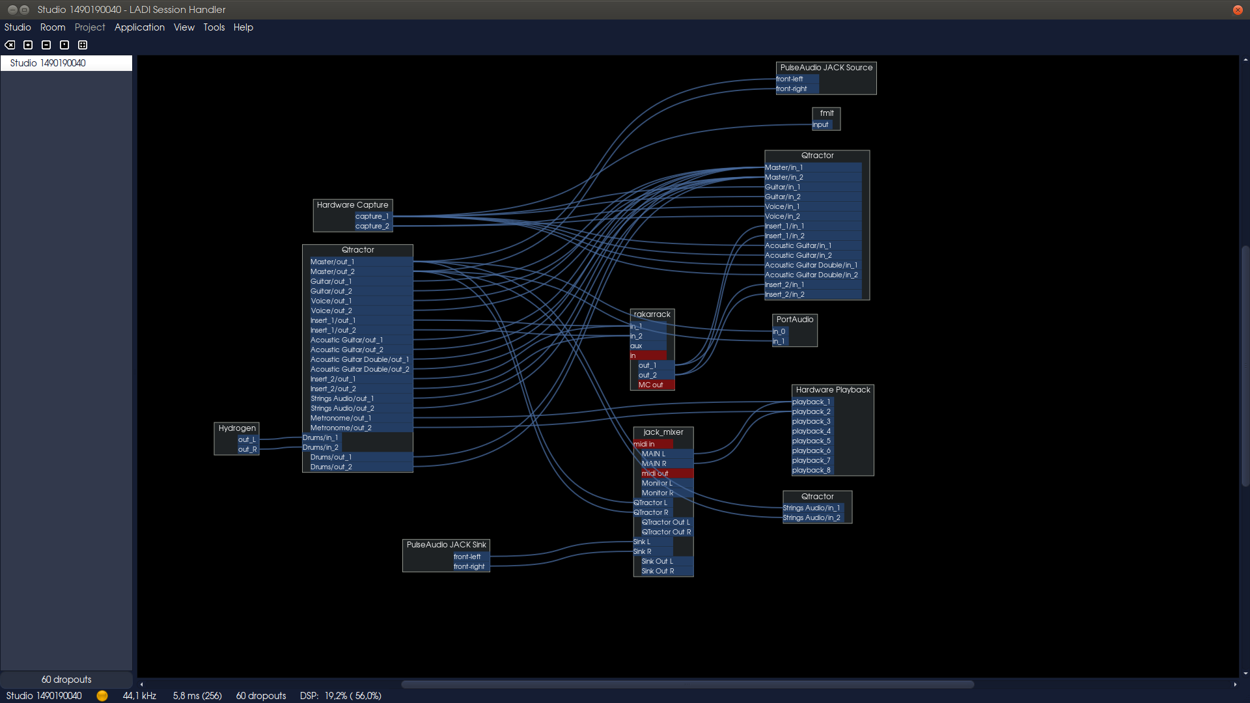Select Acoustic Guitar/in_2 input port
Viewport: 1250px width, 703px height.
(x=813, y=256)
